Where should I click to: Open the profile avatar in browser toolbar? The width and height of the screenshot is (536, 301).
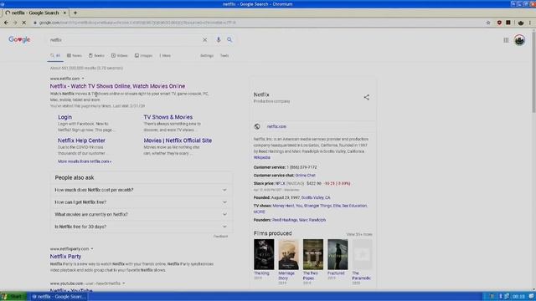[x=521, y=23]
